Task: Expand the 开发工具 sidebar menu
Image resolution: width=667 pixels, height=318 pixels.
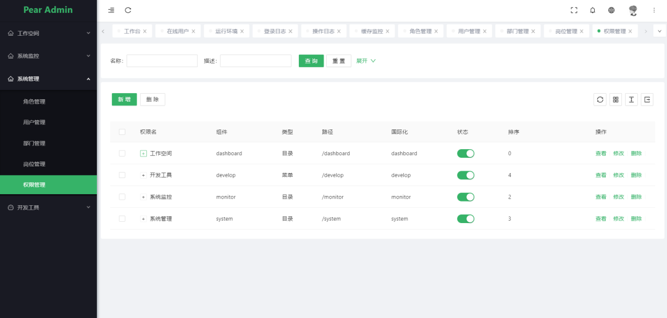Action: click(48, 208)
